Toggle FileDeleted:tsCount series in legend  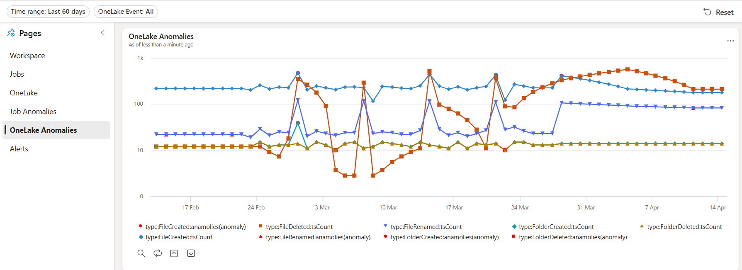(299, 227)
